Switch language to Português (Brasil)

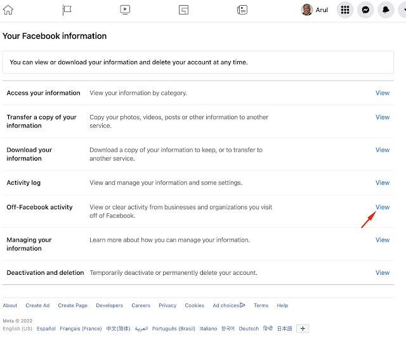pos(173,329)
